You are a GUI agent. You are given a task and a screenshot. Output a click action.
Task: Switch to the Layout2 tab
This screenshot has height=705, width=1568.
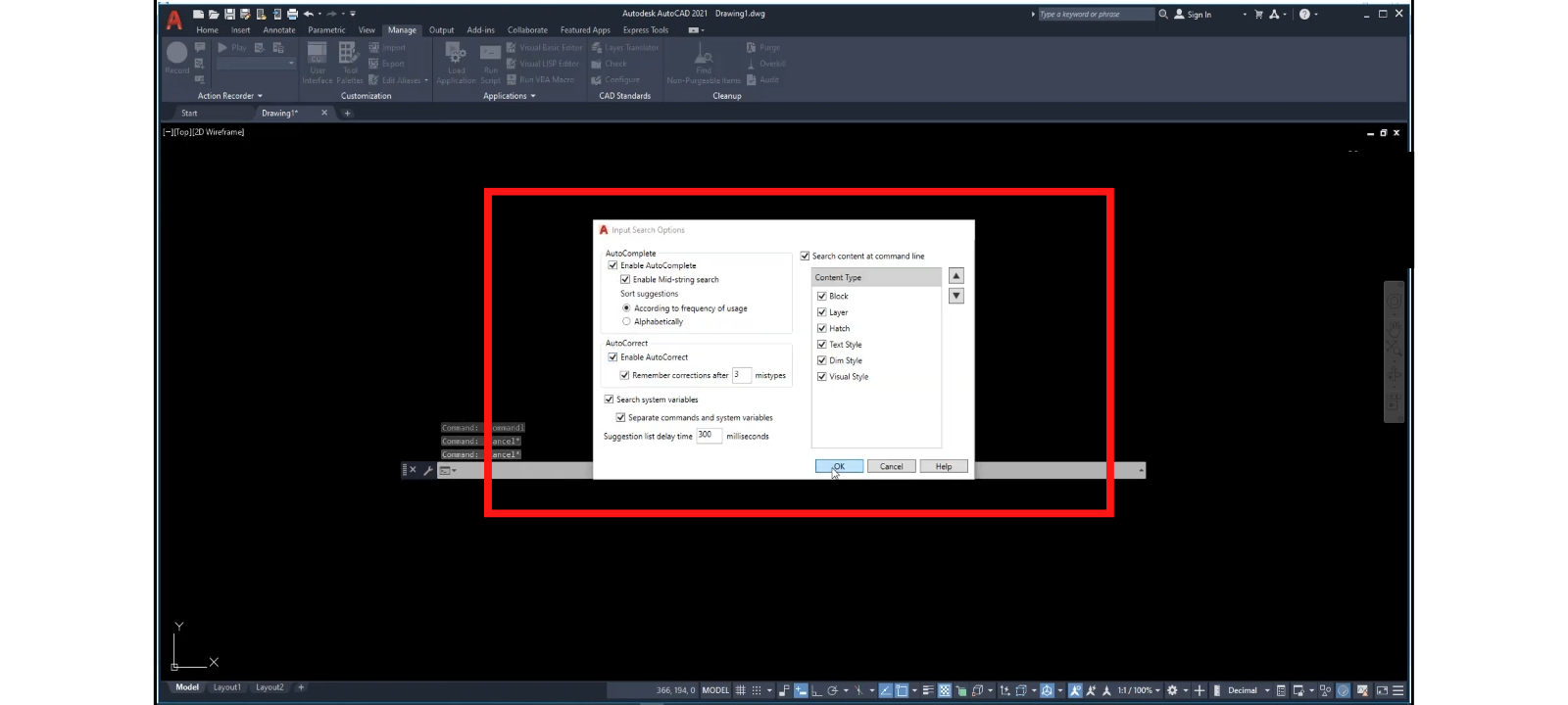click(269, 687)
